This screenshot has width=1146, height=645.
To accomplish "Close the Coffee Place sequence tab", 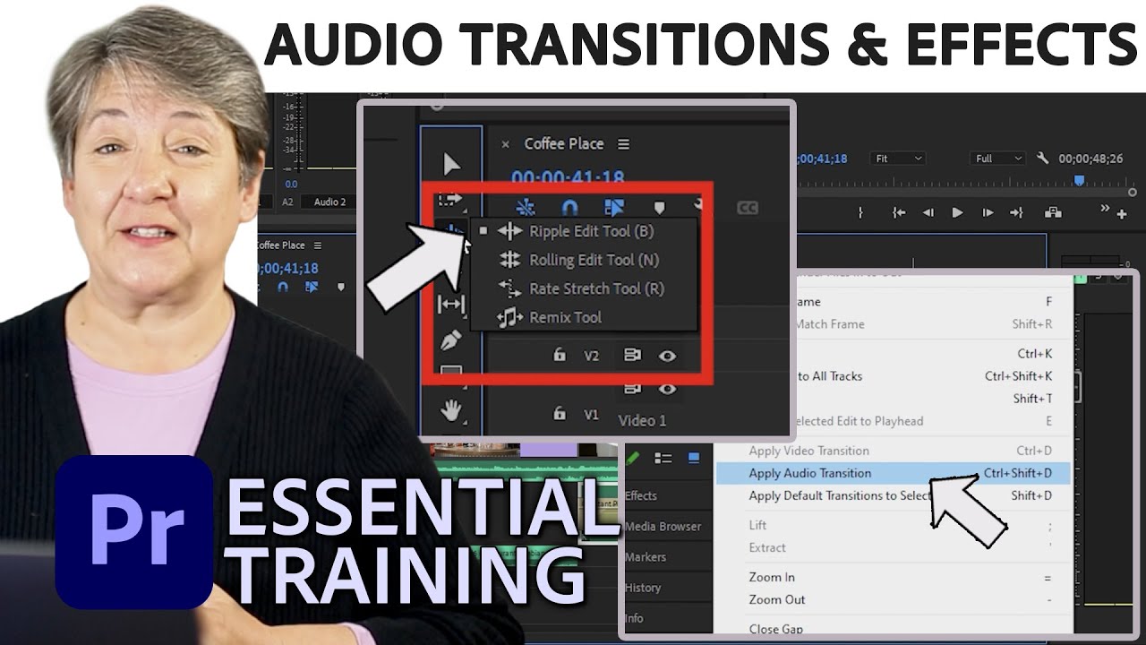I will click(x=505, y=144).
